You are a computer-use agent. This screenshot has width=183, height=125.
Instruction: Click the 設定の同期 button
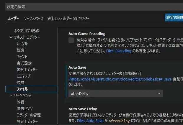pyautogui.click(x=174, y=17)
